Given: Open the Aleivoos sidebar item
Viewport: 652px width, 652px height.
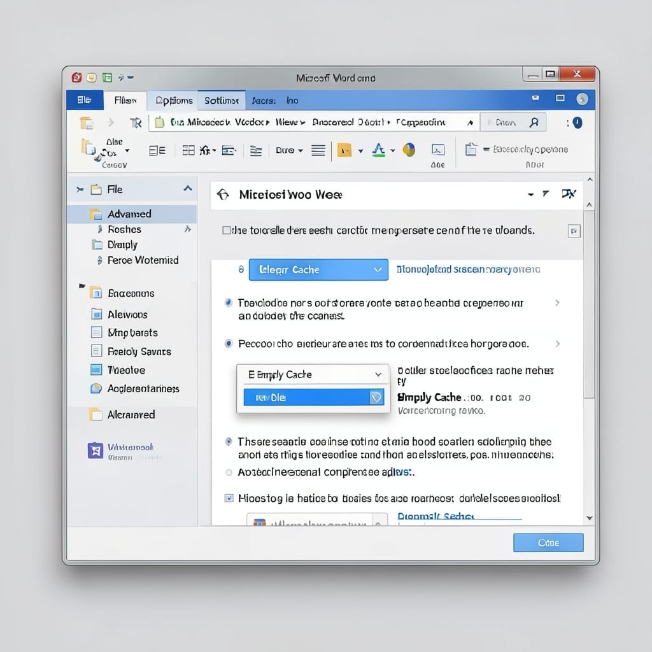Looking at the screenshot, I should tap(127, 315).
